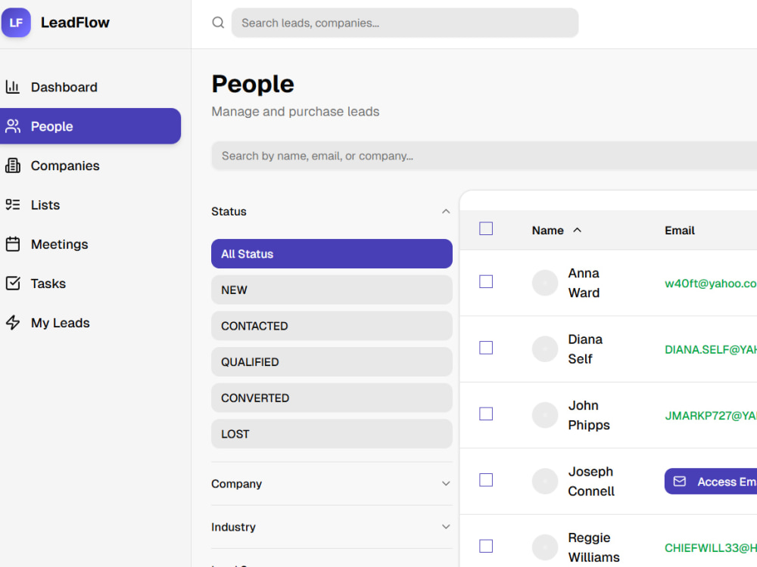
Task: Click the Search by name, email, or company field
Action: point(484,156)
